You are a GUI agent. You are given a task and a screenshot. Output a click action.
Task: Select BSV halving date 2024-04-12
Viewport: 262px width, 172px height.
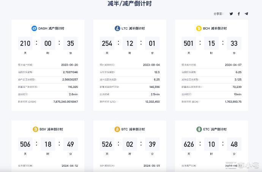coord(70,166)
